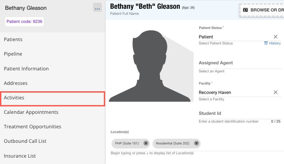Click the ID card Browse button

(x=262, y=10)
